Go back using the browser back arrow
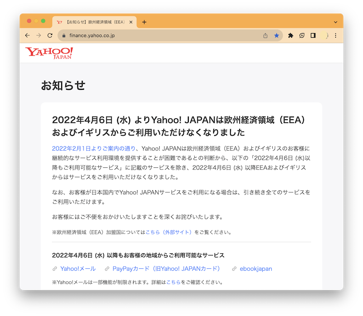363x316 pixels. point(27,35)
